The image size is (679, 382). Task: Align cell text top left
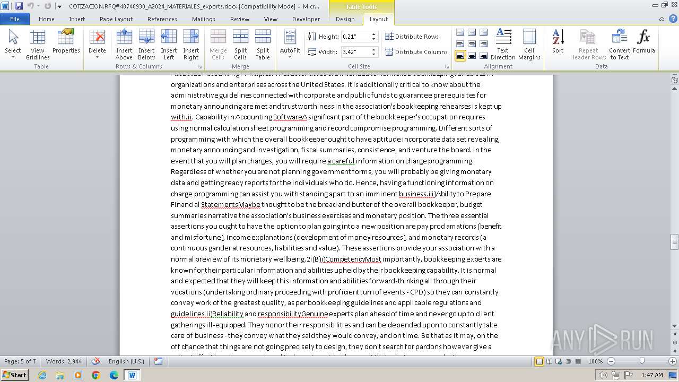click(x=460, y=32)
